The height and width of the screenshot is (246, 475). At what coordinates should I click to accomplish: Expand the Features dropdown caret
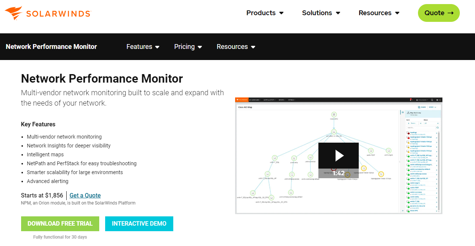(x=157, y=47)
